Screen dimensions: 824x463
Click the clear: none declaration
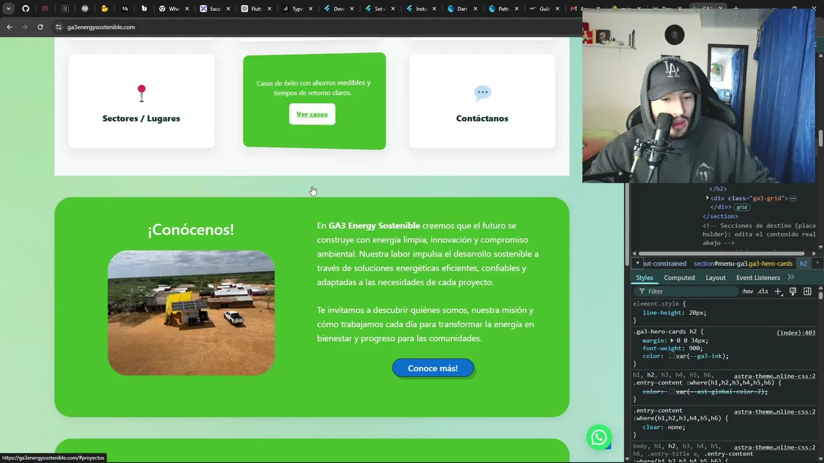663,427
